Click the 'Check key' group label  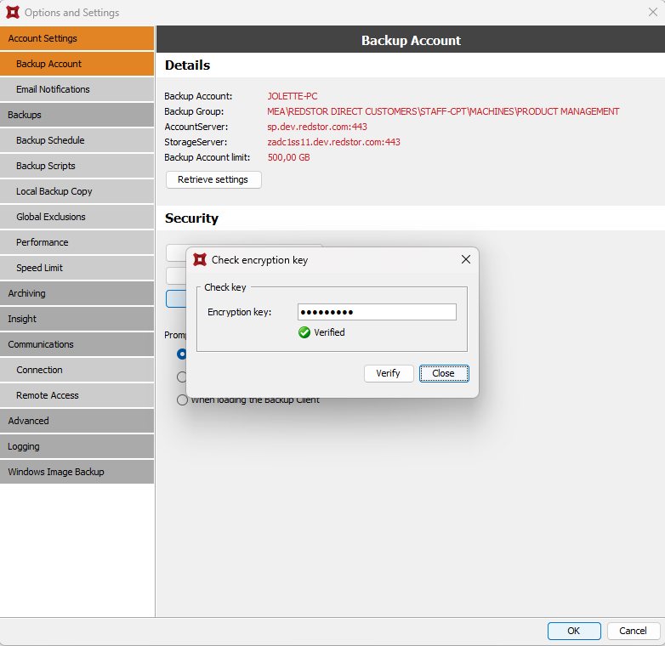point(225,287)
